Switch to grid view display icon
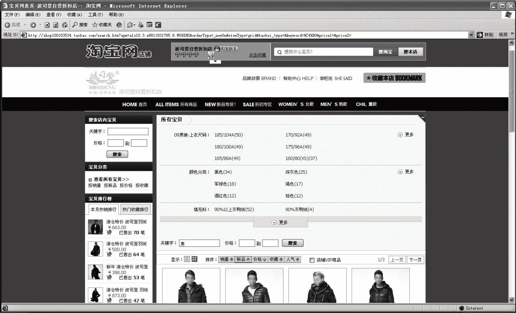The image size is (516, 313). click(195, 259)
